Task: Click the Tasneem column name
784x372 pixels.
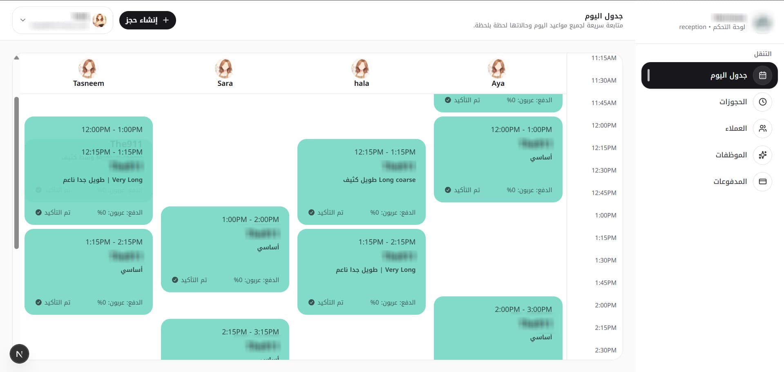Action: (89, 83)
